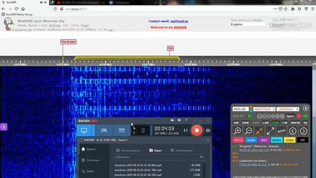Image resolution: width=316 pixels, height=178 pixels.
Task: Open the browser page actions ellipsis menu
Action: [275, 9]
